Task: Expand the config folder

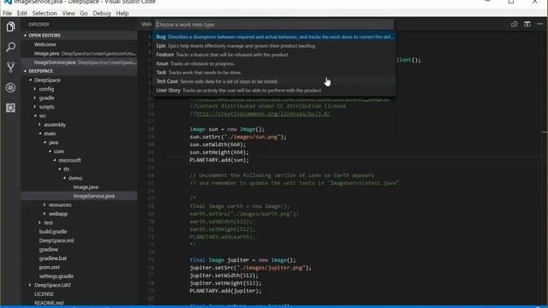Action: (46, 89)
